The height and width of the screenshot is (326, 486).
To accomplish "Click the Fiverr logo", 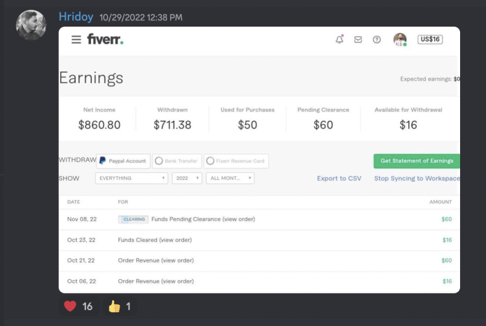I will 105,39.
